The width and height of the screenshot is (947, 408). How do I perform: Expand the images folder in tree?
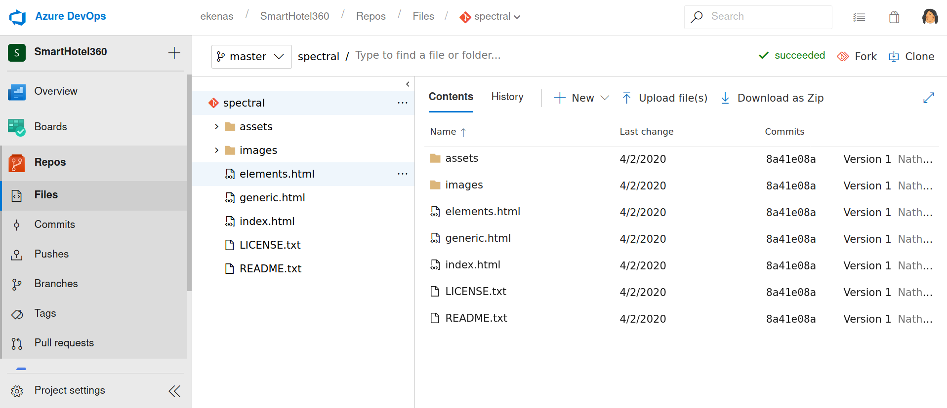216,150
